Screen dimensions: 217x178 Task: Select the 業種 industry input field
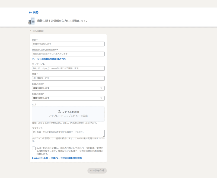point(68,78)
